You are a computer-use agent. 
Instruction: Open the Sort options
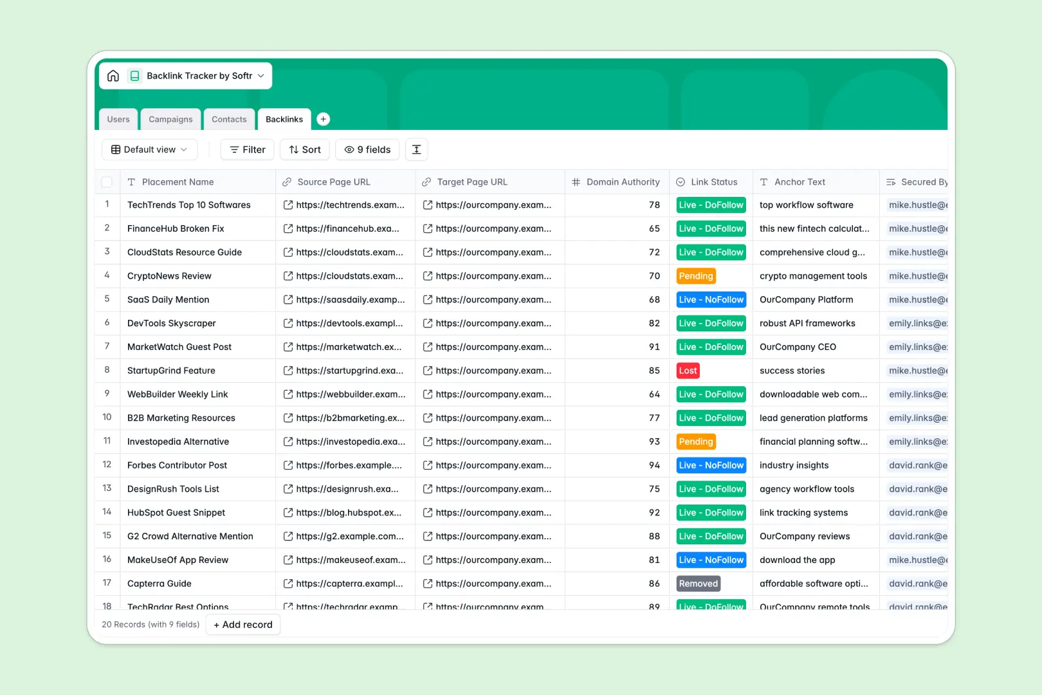tap(304, 149)
